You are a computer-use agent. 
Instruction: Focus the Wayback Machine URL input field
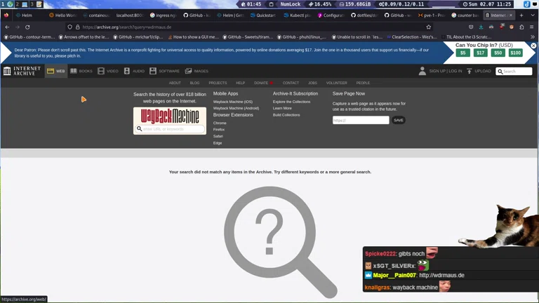(173, 129)
